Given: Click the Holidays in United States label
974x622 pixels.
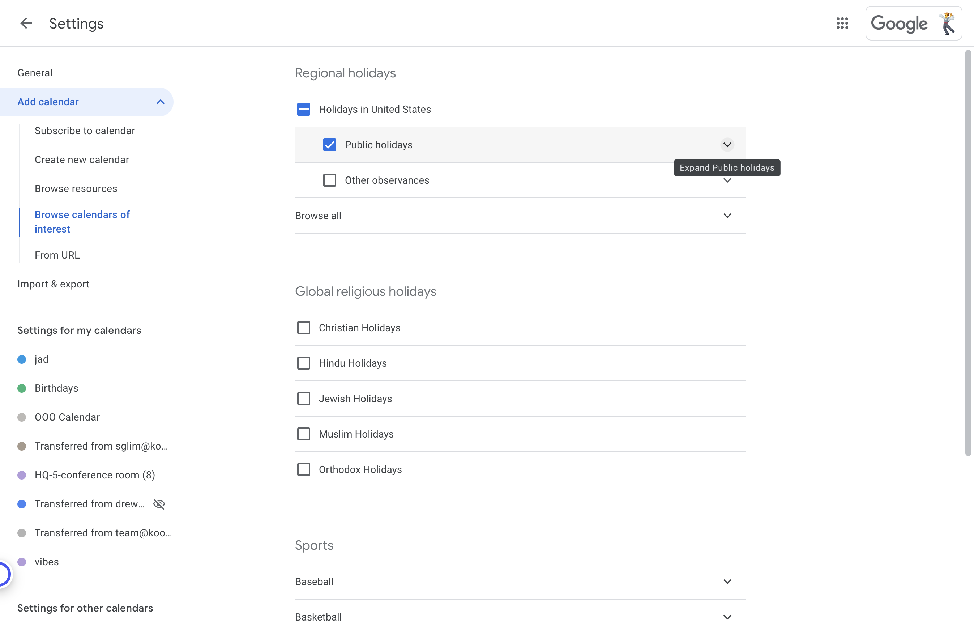Looking at the screenshot, I should click(375, 109).
